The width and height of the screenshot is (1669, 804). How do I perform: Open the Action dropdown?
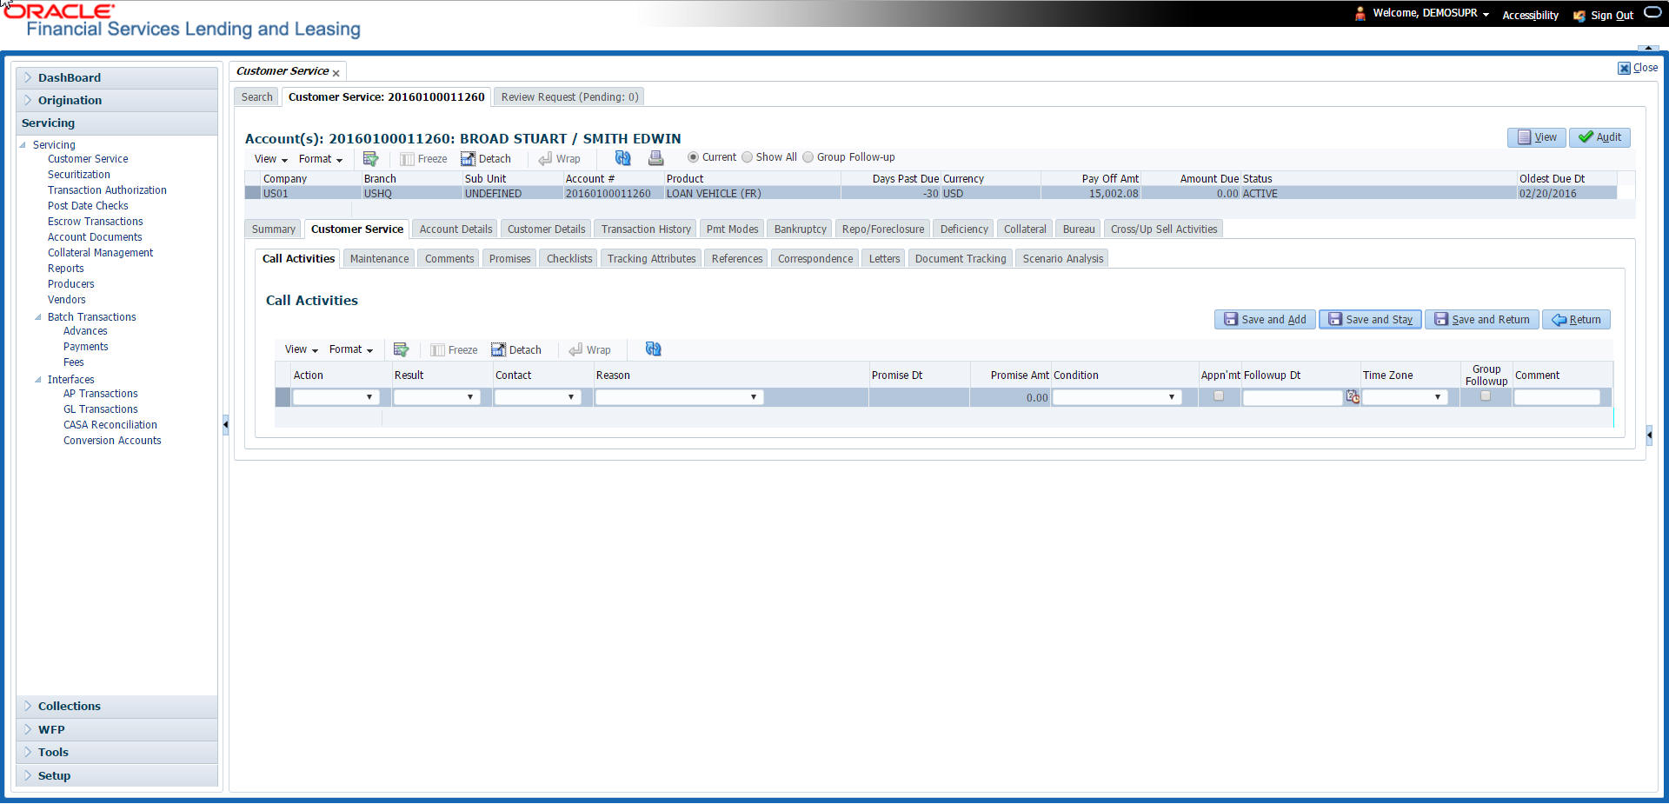point(336,397)
